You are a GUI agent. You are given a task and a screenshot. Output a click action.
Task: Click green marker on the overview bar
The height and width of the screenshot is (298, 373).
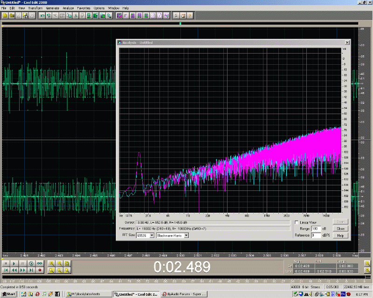pyautogui.click(x=180, y=23)
